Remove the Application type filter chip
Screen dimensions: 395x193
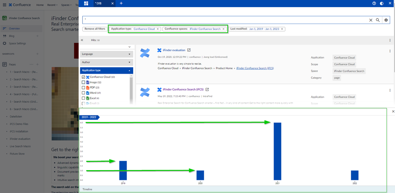coord(158,29)
